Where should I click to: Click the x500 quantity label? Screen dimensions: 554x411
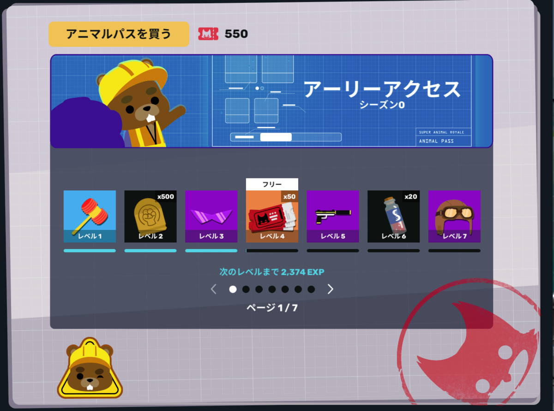[166, 197]
